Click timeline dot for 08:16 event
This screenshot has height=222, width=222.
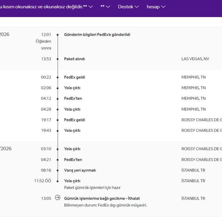coord(58,171)
